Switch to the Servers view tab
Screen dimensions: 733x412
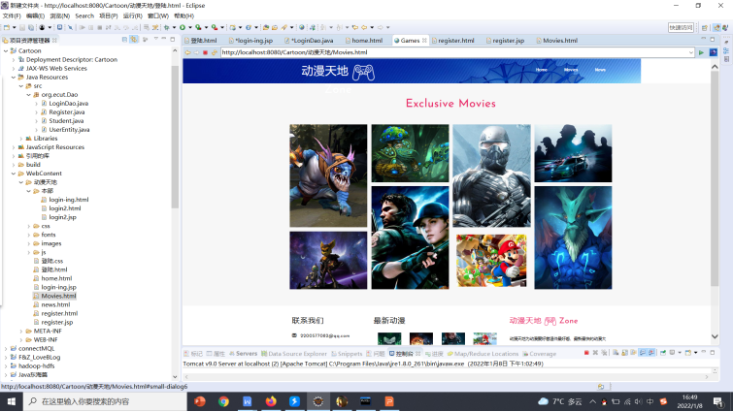243,354
